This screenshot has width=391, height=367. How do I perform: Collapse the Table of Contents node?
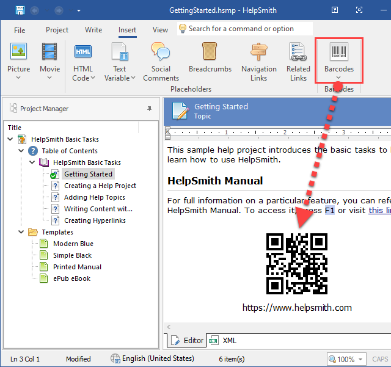click(21, 151)
